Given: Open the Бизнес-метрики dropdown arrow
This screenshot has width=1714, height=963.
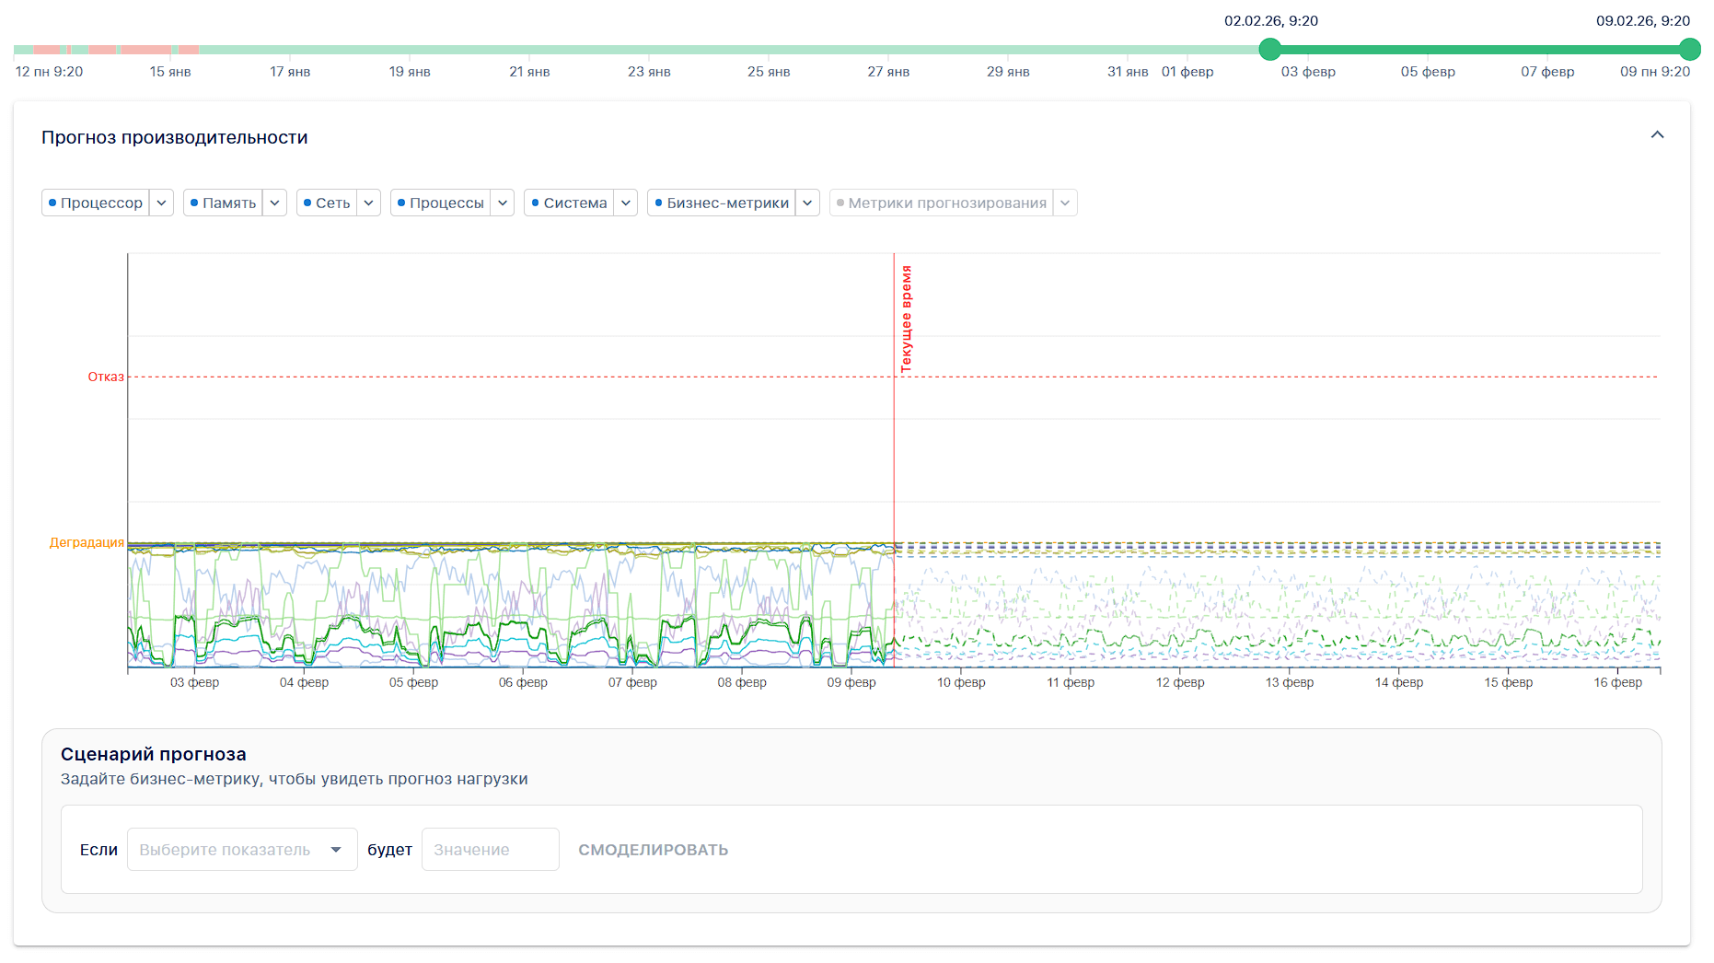Looking at the screenshot, I should pyautogui.click(x=807, y=203).
